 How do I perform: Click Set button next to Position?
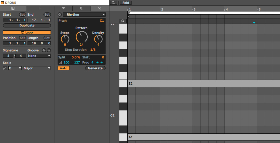point(22,38)
